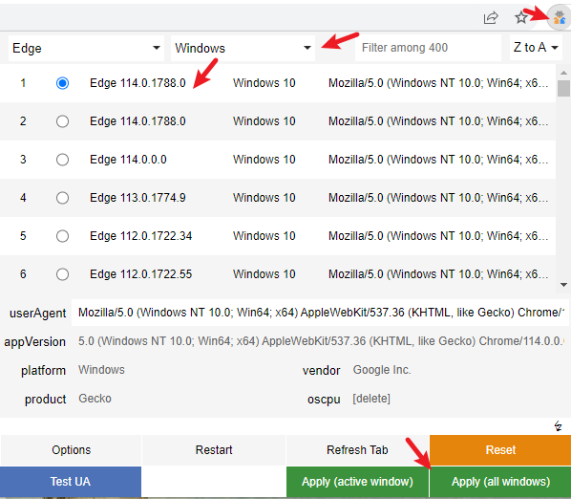Image resolution: width=571 pixels, height=499 pixels.
Task: Click the scroll up arrow of the list
Action: pyautogui.click(x=563, y=73)
